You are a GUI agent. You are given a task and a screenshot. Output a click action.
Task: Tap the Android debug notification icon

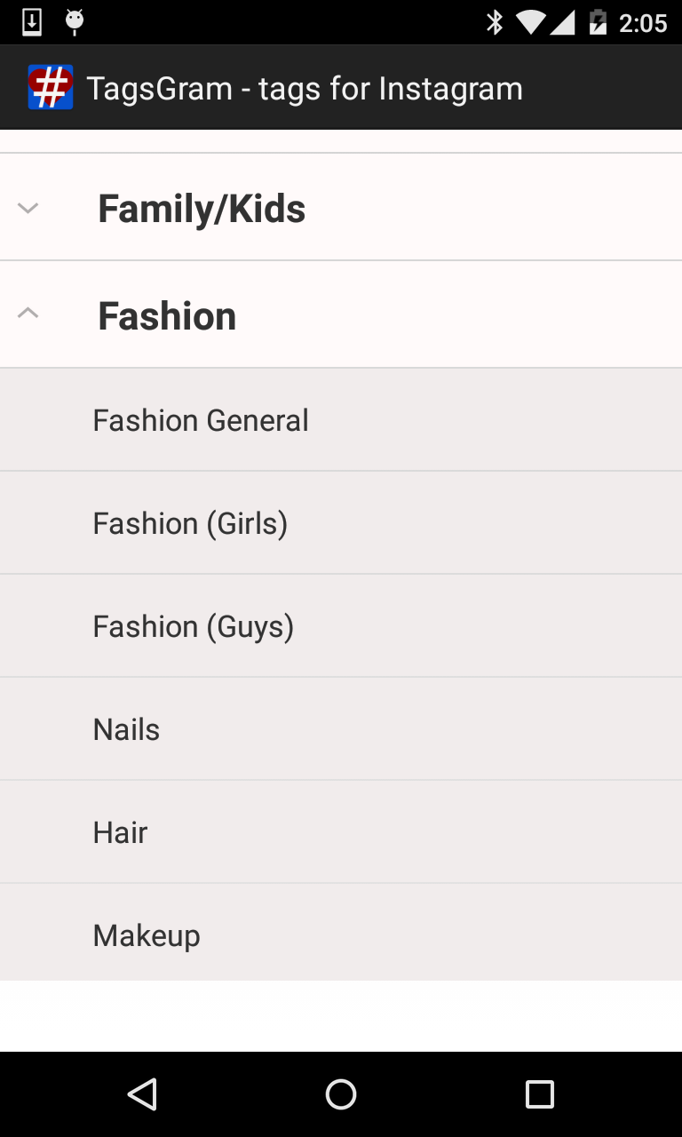(75, 22)
